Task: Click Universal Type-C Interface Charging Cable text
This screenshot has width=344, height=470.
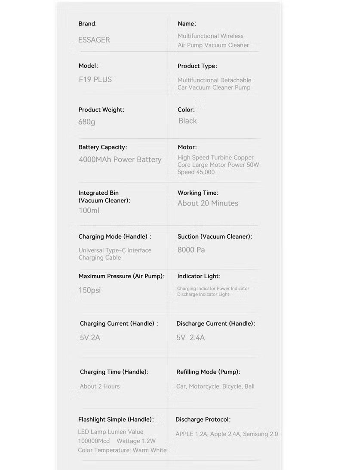Action: pos(115,254)
